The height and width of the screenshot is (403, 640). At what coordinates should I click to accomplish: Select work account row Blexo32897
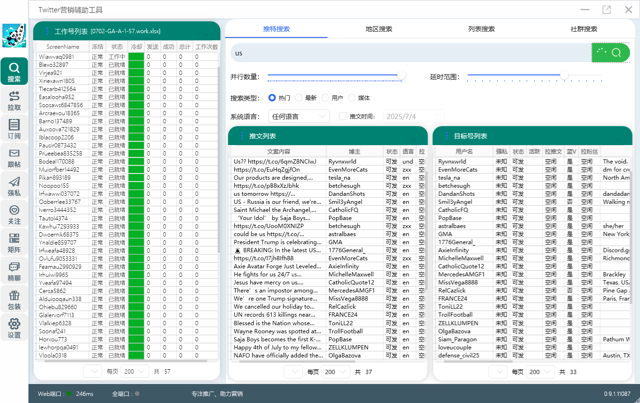coord(127,65)
